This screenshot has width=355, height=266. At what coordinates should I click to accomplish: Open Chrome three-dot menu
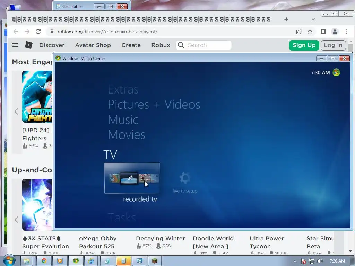[x=346, y=32]
